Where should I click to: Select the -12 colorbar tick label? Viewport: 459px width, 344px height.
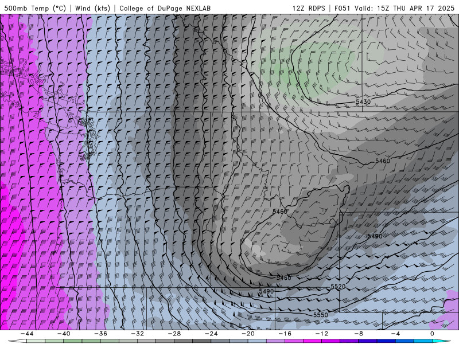tap(322, 334)
